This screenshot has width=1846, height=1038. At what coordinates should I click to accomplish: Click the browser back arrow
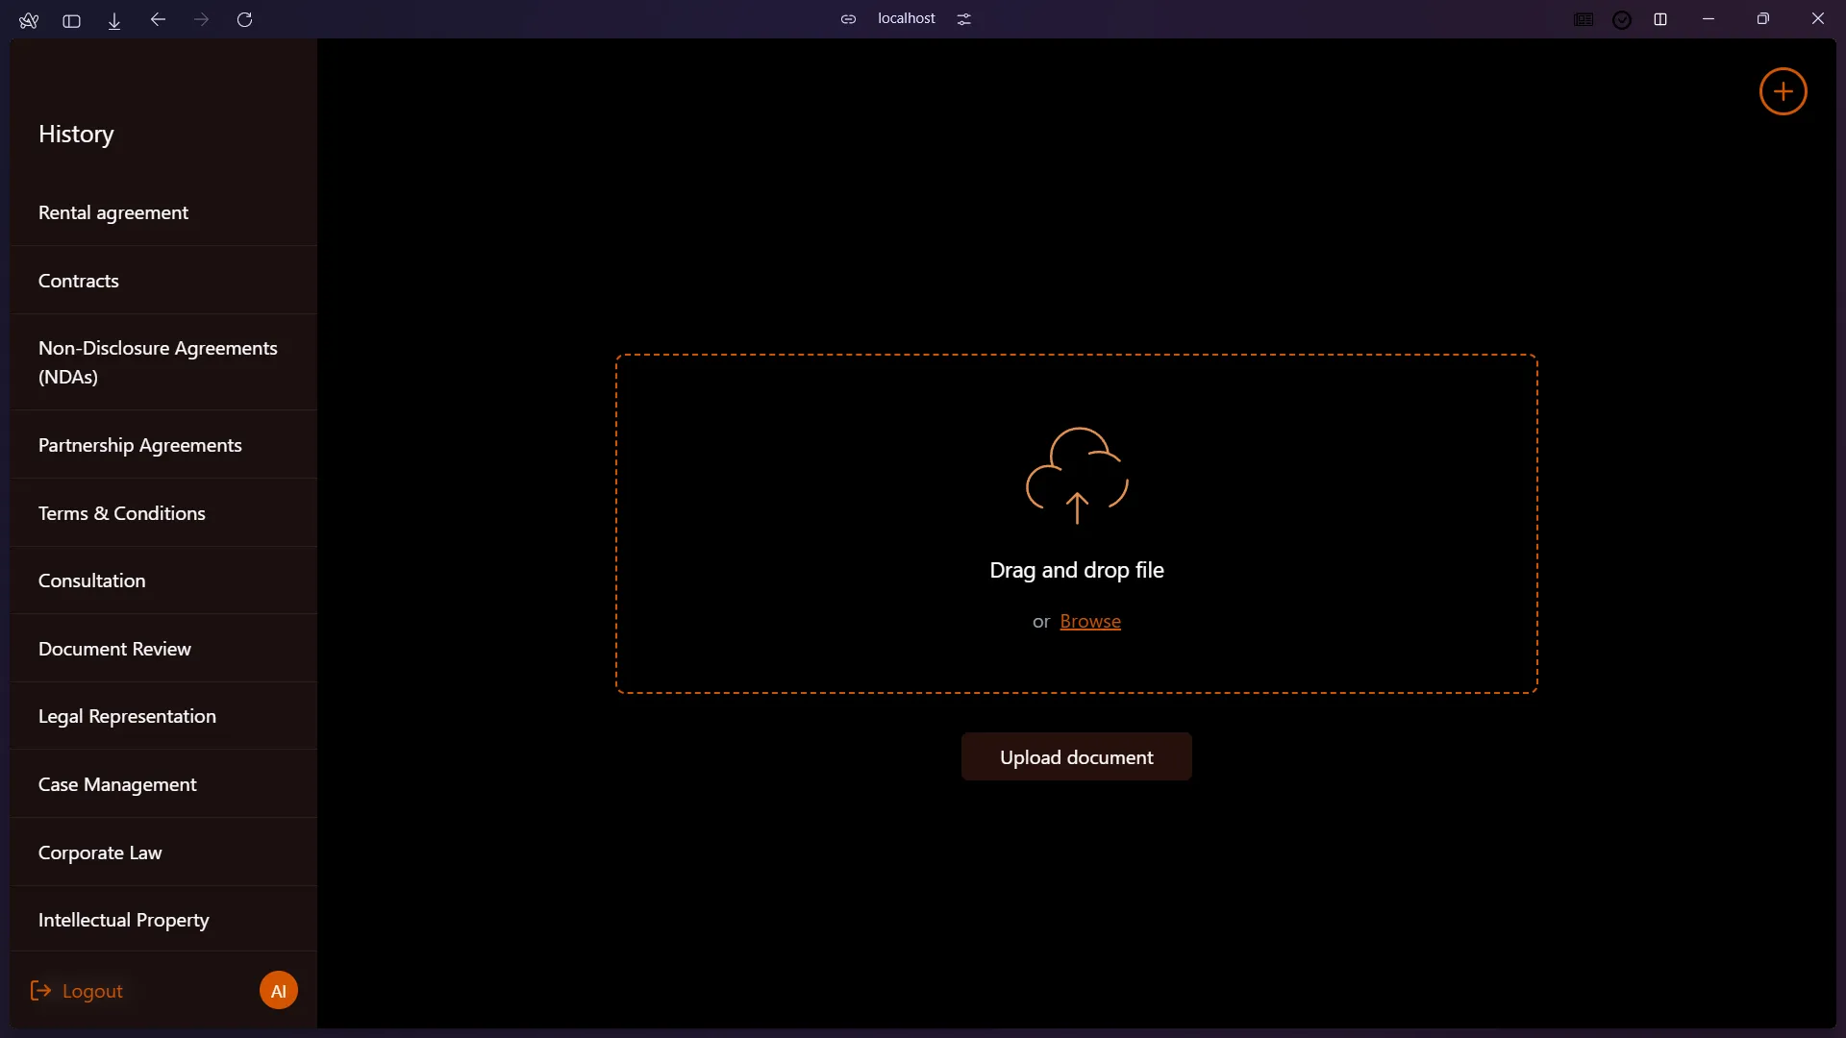158,19
